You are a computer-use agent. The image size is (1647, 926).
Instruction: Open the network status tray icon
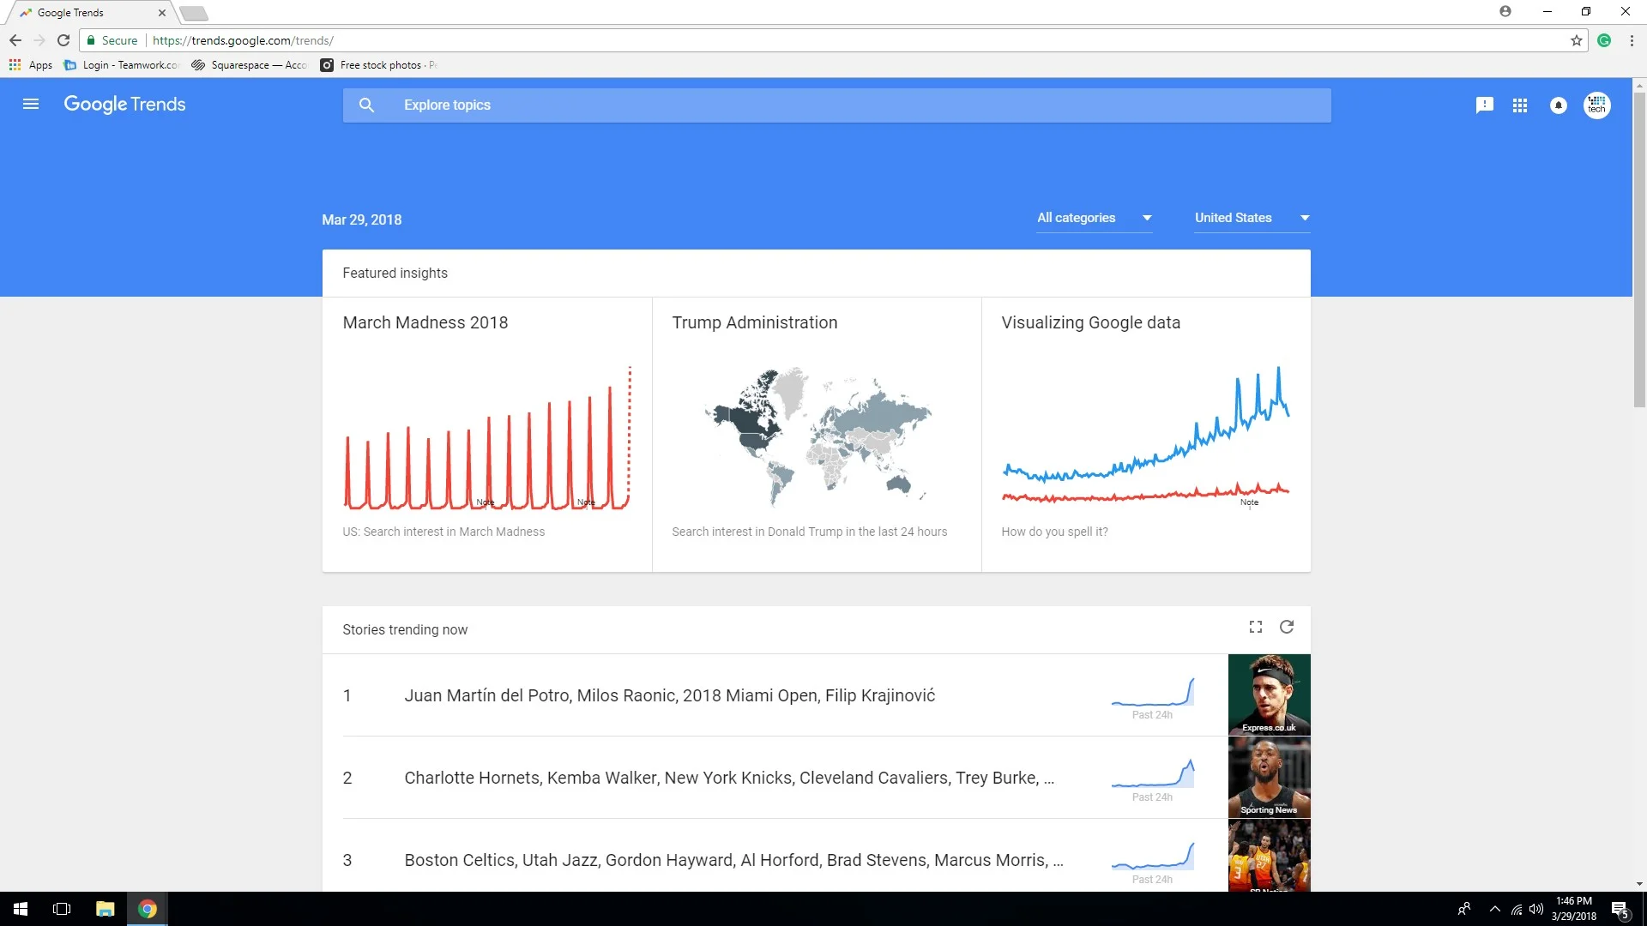click(1517, 909)
